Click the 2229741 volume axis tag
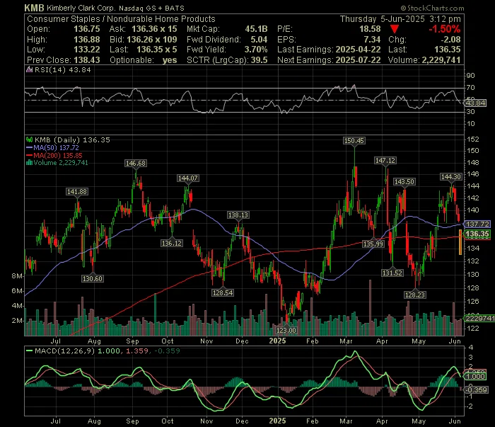 coord(479,318)
